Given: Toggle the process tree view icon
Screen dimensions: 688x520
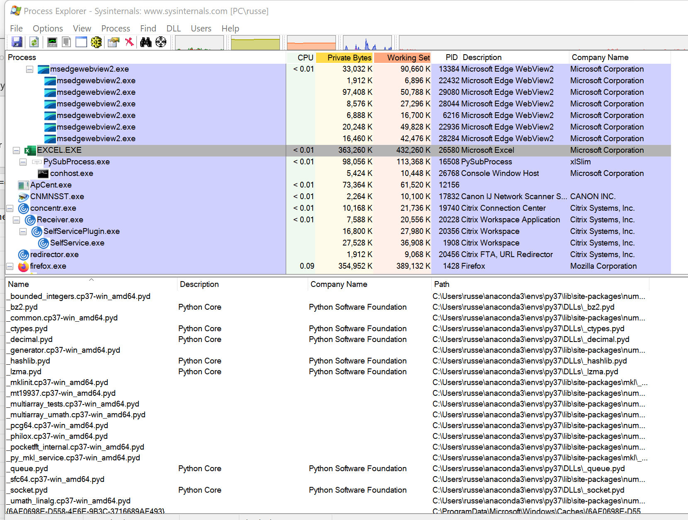Looking at the screenshot, I should click(66, 42).
